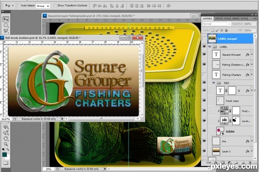Select the Move tool in the toolbox
The width and height of the screenshot is (259, 172).
6,19
